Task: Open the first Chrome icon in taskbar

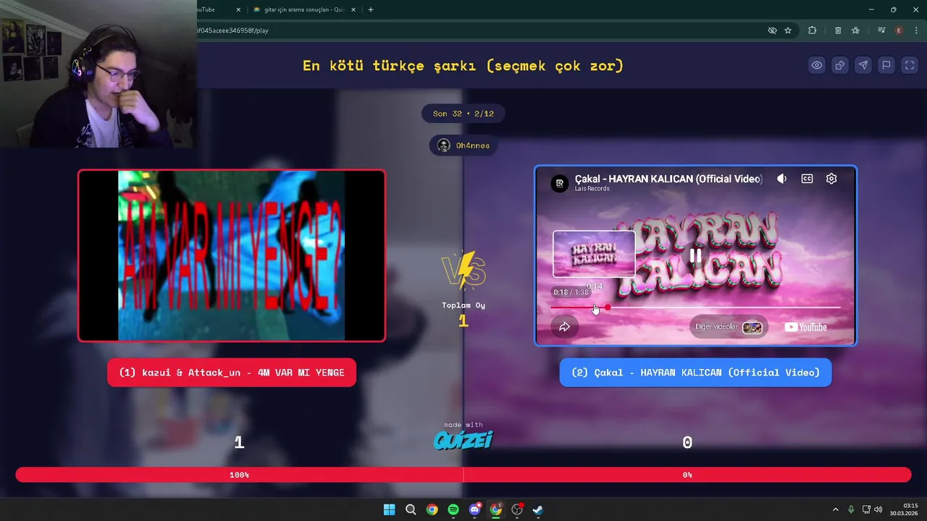Action: [x=432, y=509]
